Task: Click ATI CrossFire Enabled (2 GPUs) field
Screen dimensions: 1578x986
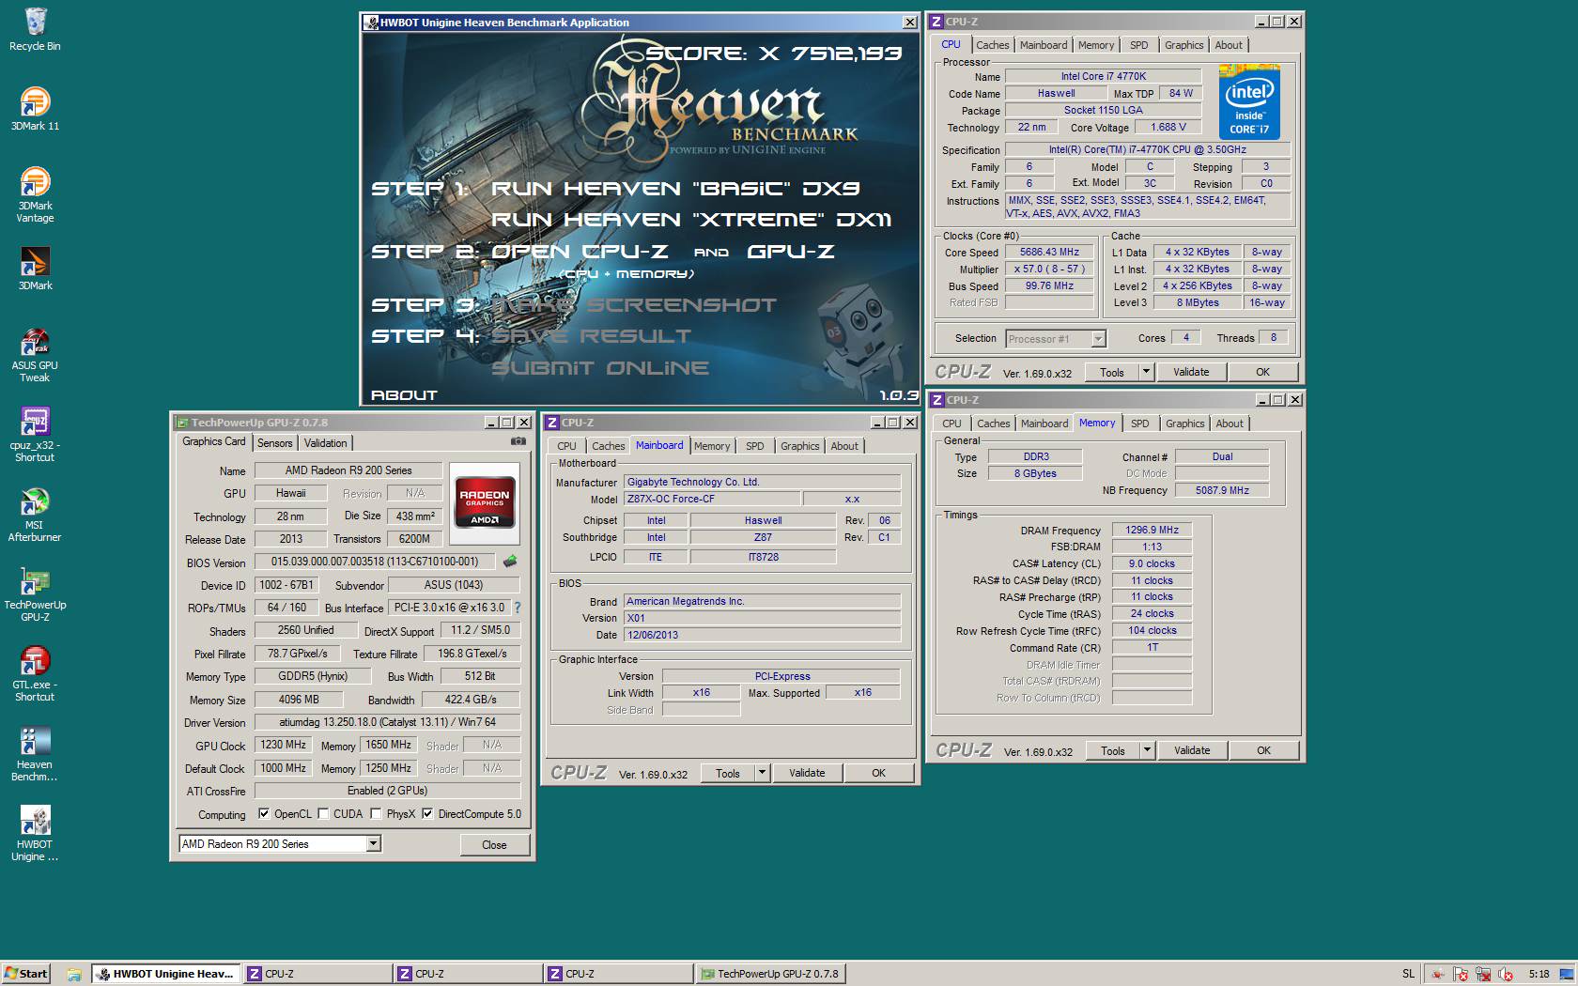Action: (387, 791)
